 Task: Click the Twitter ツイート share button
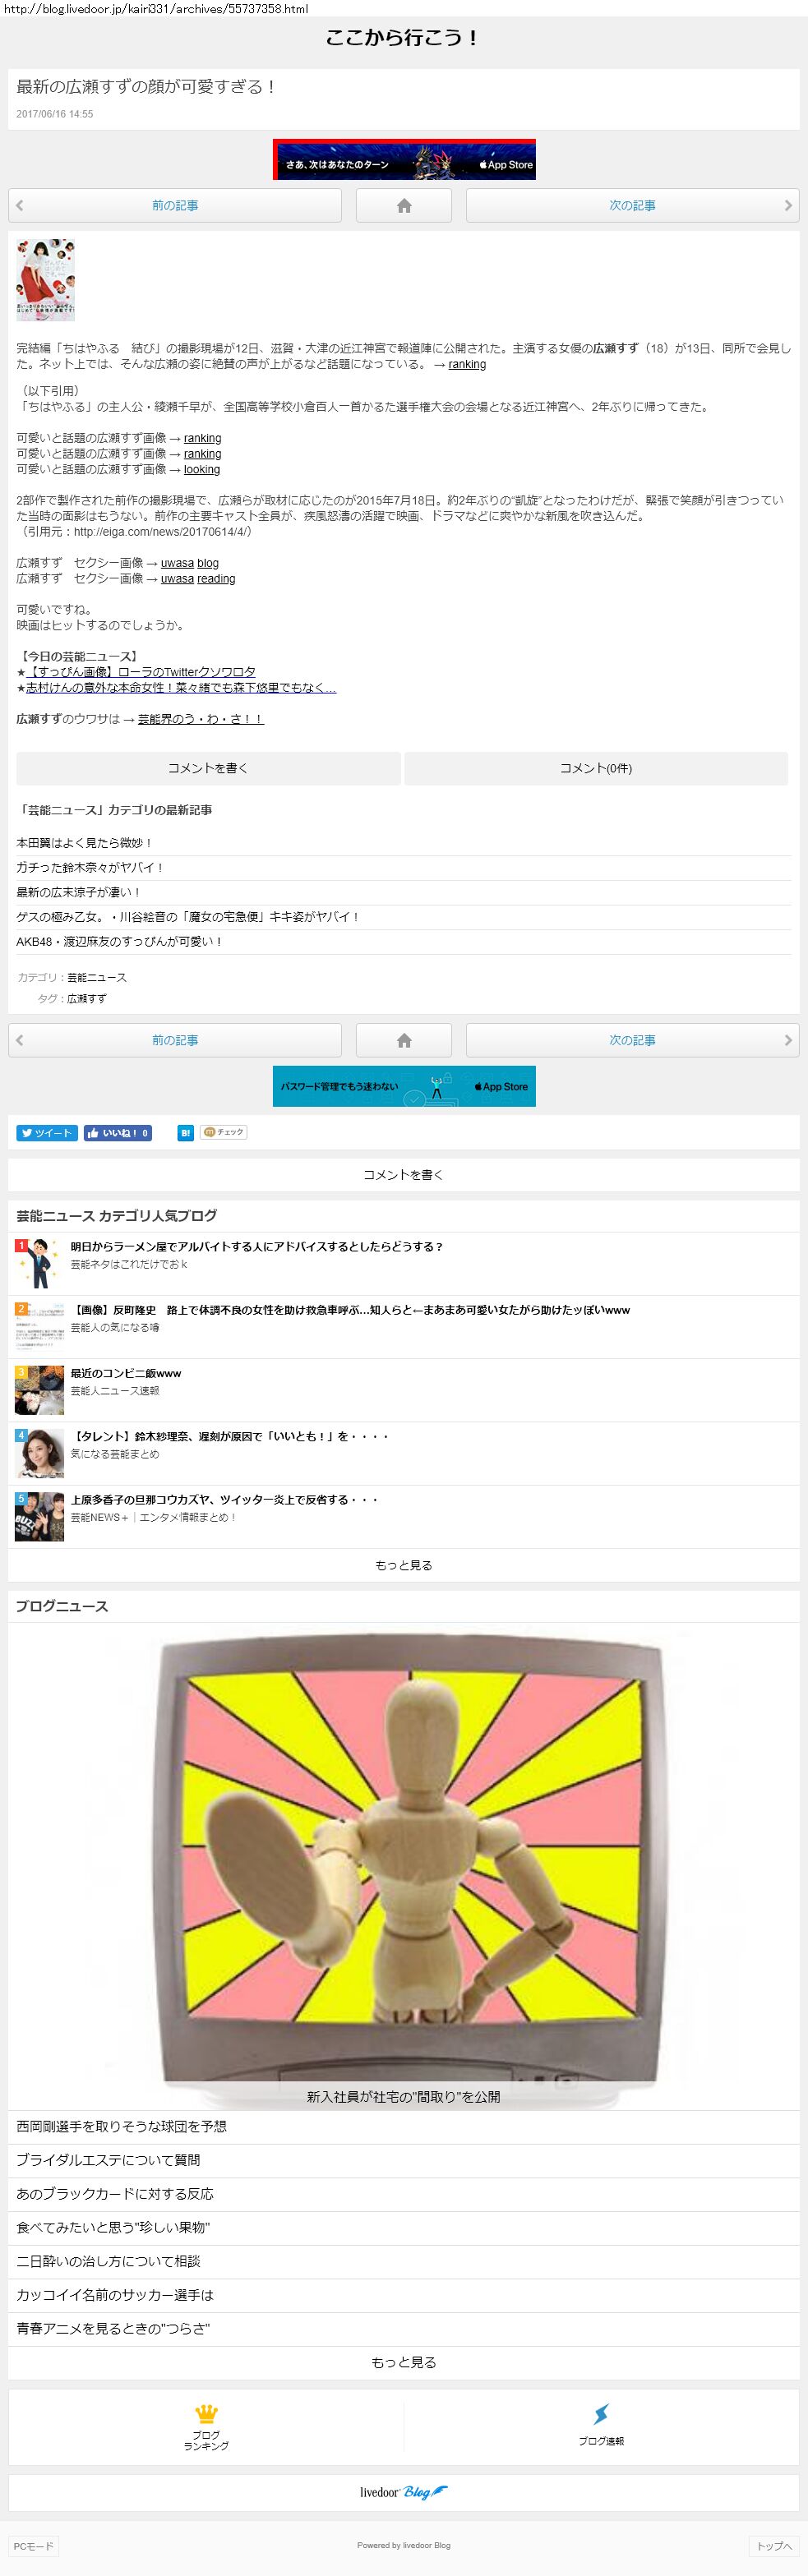click(x=47, y=1133)
